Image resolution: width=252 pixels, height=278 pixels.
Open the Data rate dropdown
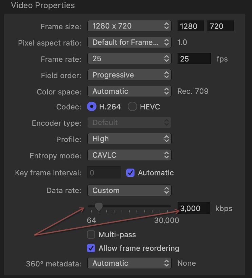pyautogui.click(x=129, y=190)
